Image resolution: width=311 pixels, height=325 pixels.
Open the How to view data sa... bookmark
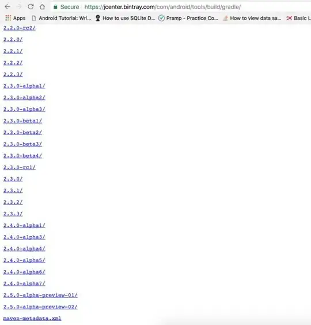point(252,18)
